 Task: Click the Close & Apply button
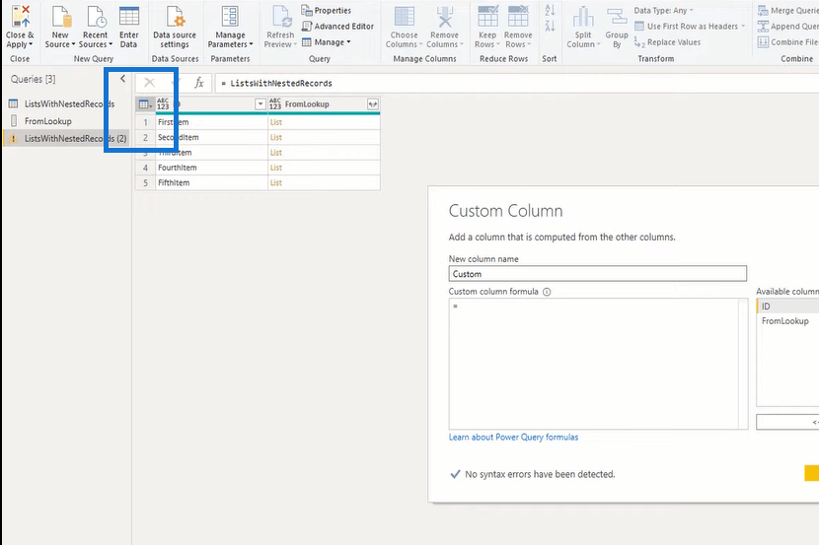[x=20, y=26]
